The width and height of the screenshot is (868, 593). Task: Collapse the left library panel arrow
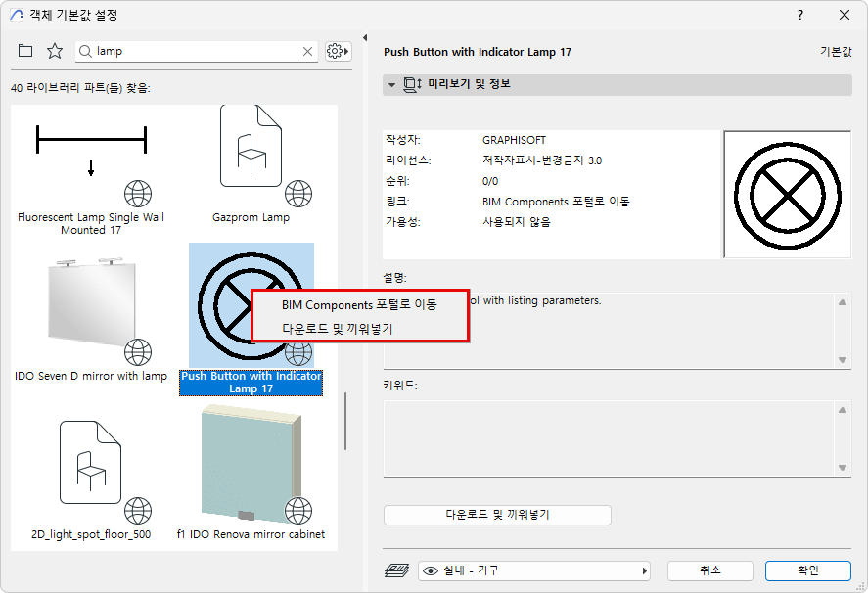tap(365, 37)
